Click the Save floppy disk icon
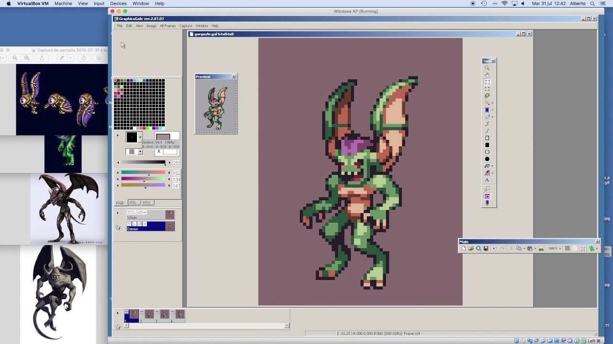Screen dimensions: 613x344 point(486,248)
